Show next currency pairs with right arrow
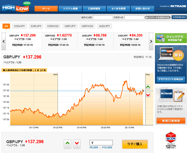The height and width of the screenshot is (153, 187). (151, 41)
